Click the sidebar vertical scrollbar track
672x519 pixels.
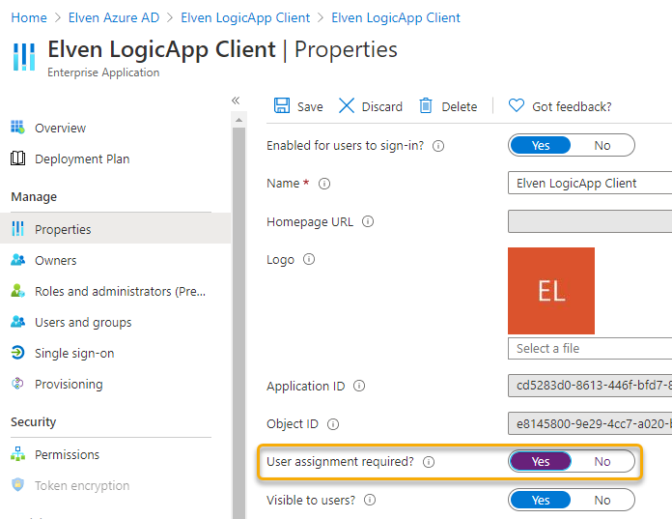238,322
